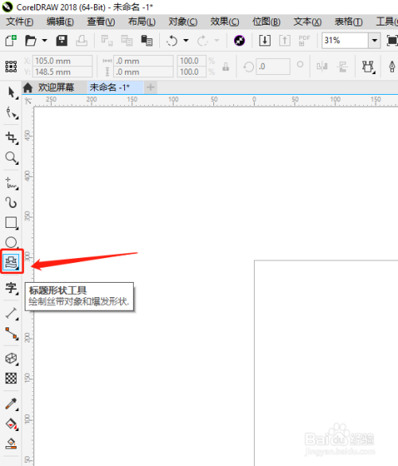This screenshot has width=398, height=466.
Task: Click the search content round icon
Action: (x=240, y=41)
